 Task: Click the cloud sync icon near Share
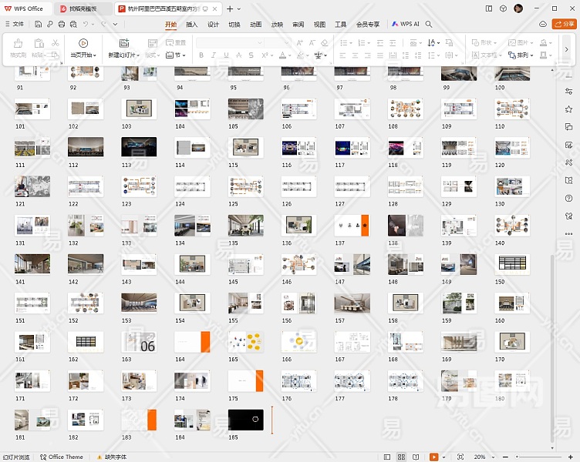pos(543,24)
